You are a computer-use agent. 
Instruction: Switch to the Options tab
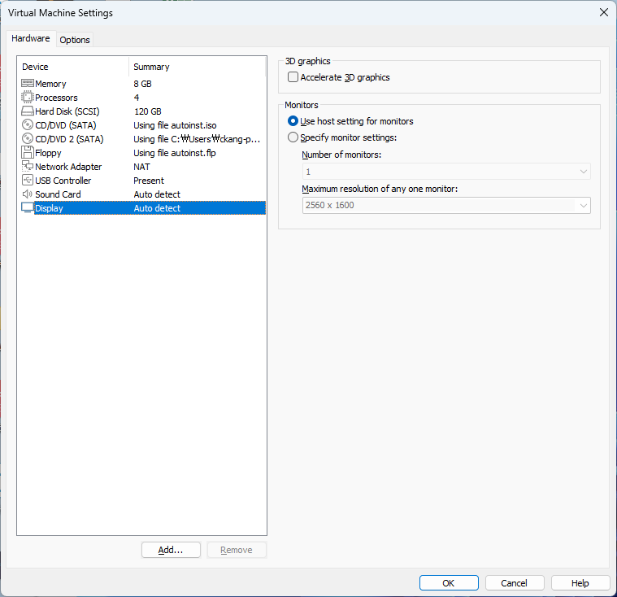pyautogui.click(x=75, y=40)
